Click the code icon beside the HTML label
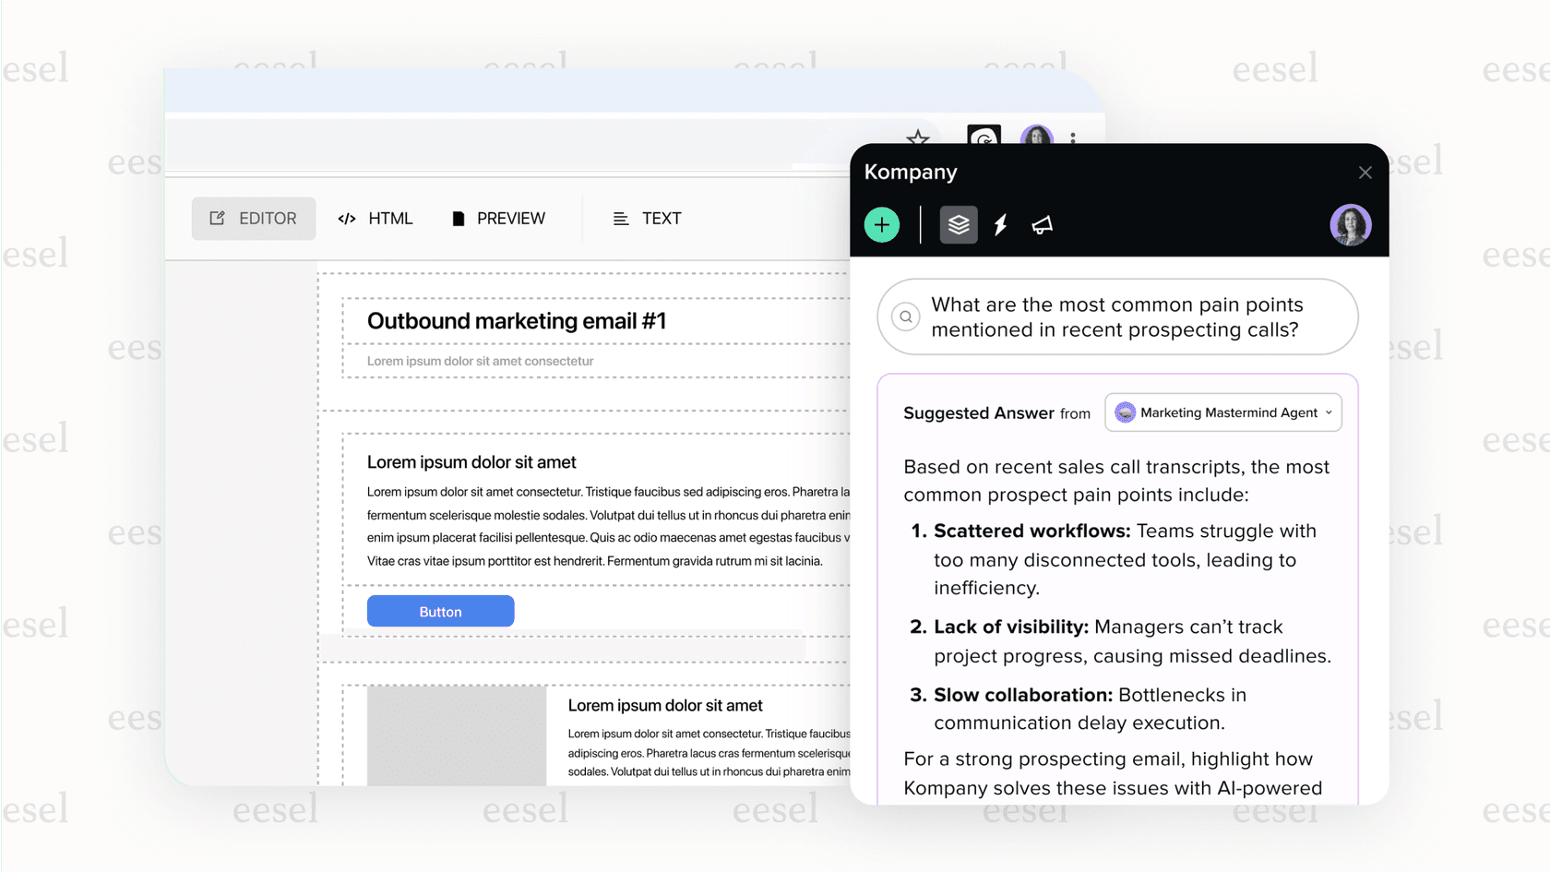Viewport: 1550px width, 872px height. (347, 218)
